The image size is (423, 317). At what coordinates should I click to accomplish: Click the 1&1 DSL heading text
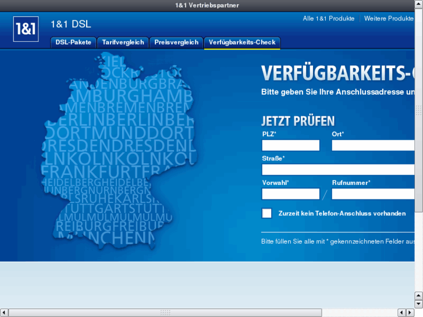pyautogui.click(x=71, y=24)
